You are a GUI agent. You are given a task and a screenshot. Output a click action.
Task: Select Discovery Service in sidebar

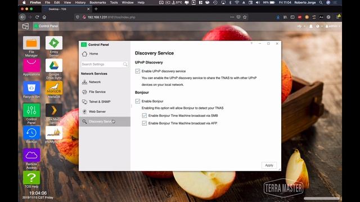coord(105,122)
